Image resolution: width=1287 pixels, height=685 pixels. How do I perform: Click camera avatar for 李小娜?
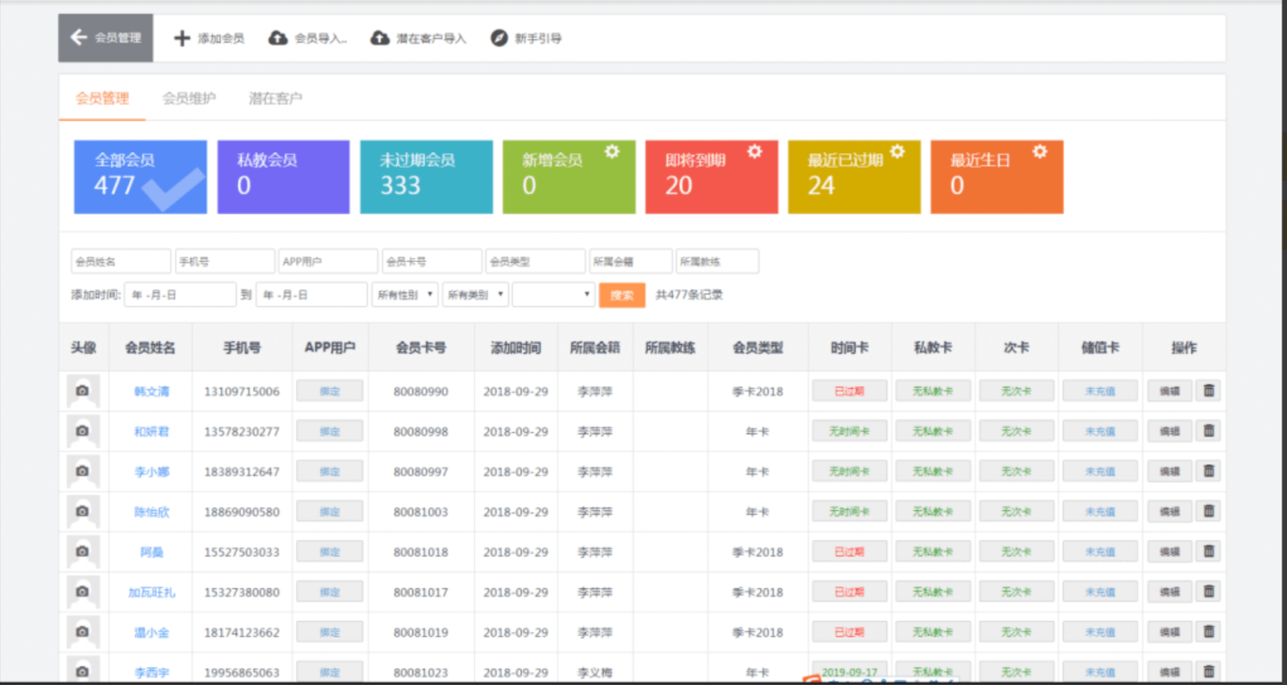(83, 471)
